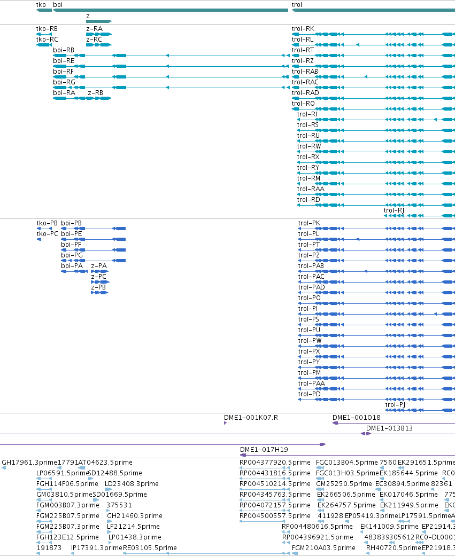Viewport: 455px width, 556px height.
Task: Click the EK266506.5prime EST label
Action: click(346, 494)
